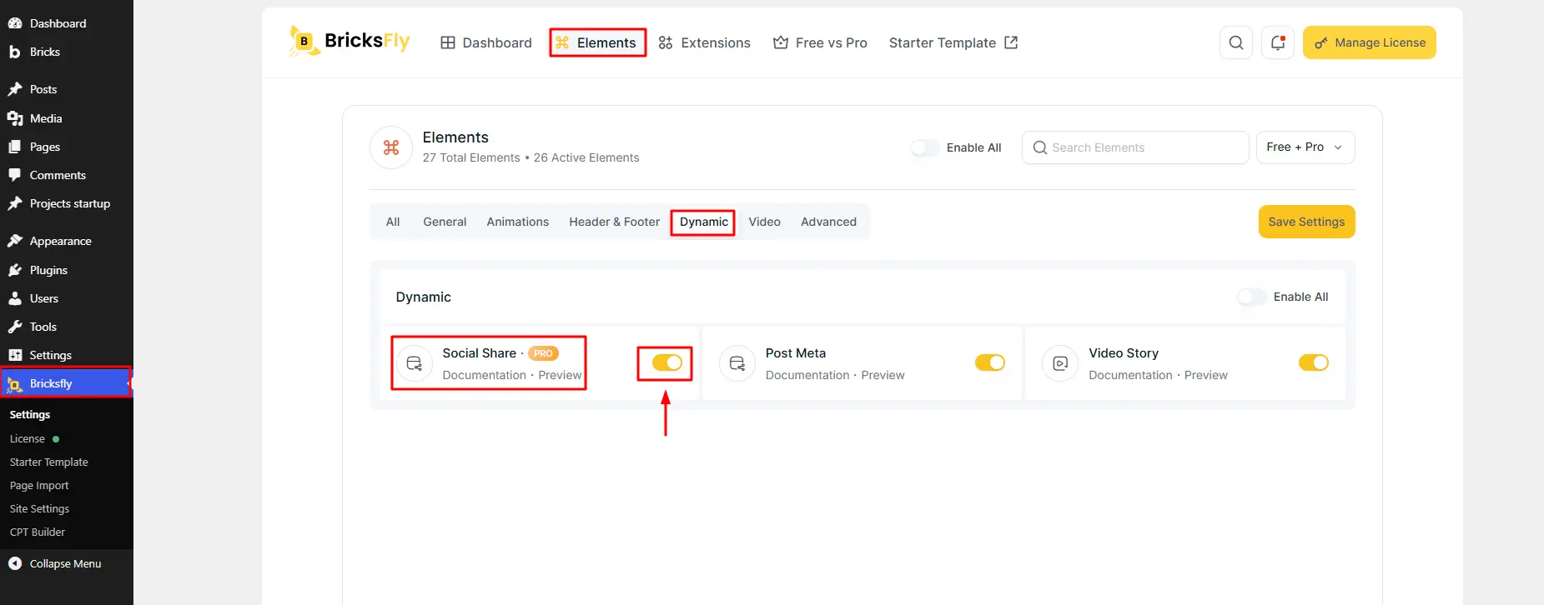The width and height of the screenshot is (1544, 605).
Task: Click the Pages sidebar icon
Action: pyautogui.click(x=15, y=147)
